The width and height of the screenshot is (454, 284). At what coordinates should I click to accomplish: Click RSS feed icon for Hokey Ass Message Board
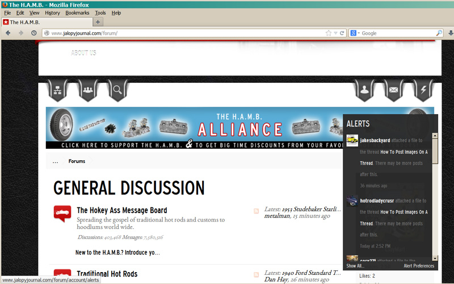point(257,211)
